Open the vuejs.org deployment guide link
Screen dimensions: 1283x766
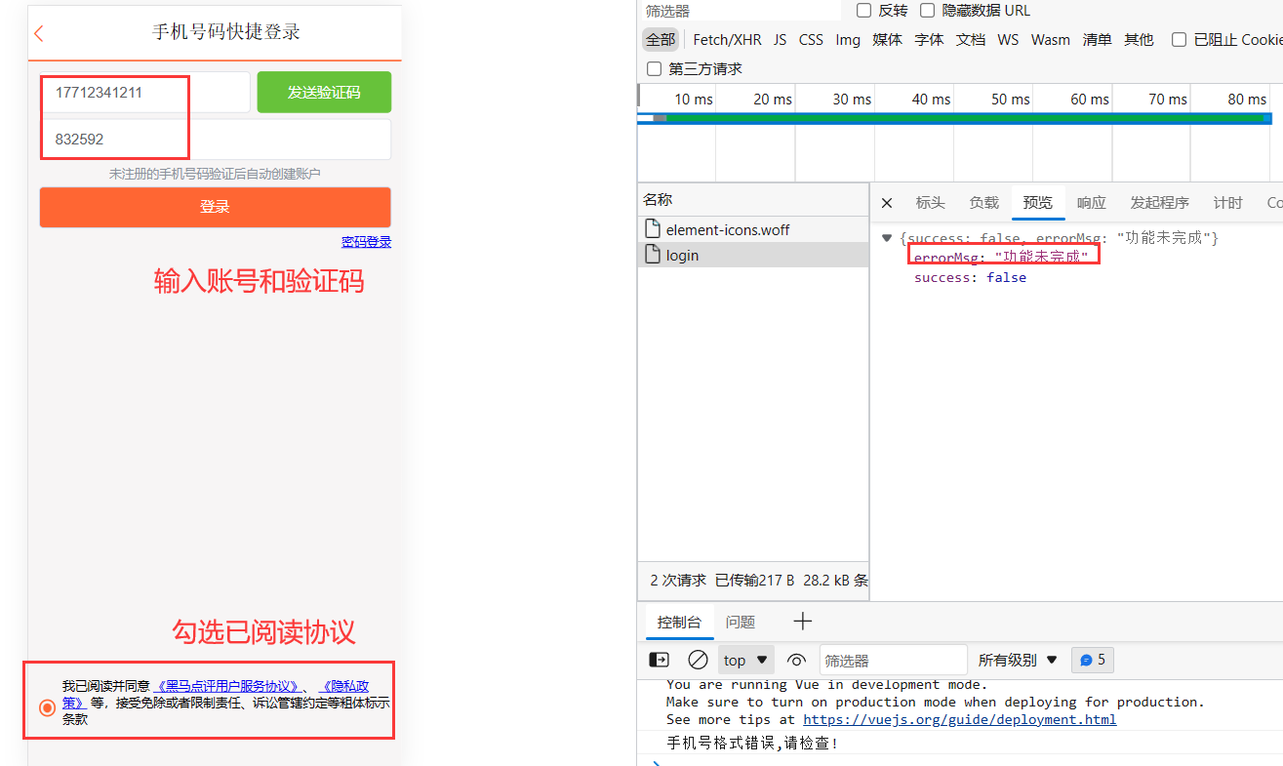[x=959, y=719]
